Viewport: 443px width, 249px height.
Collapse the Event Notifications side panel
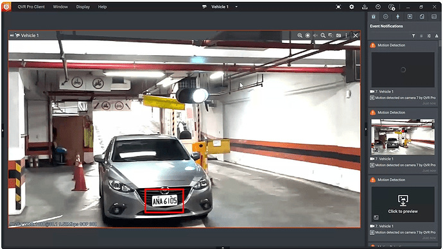coord(366,129)
